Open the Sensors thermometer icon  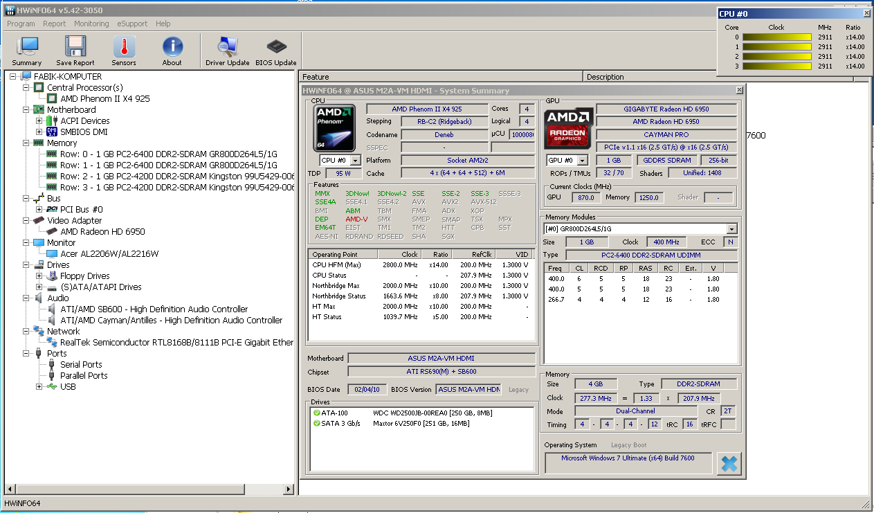coord(124,51)
